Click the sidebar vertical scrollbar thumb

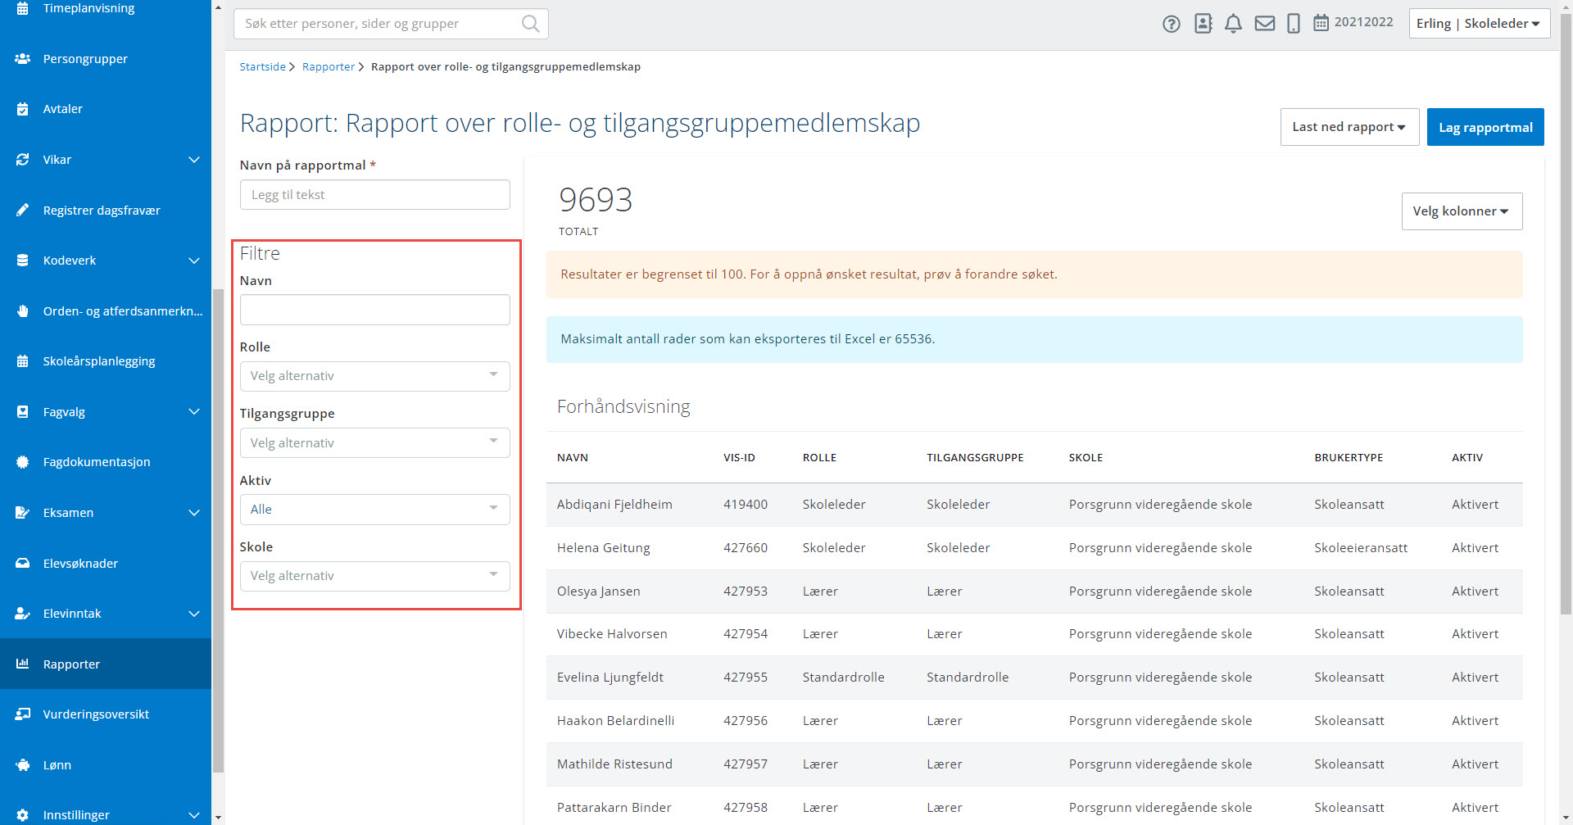(218, 530)
